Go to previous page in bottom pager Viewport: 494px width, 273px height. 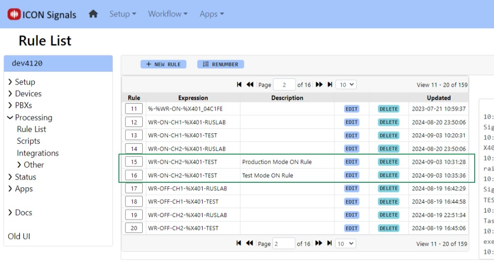coord(250,243)
